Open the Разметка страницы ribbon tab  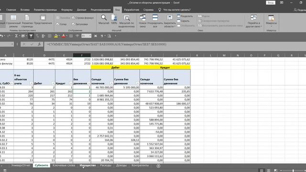tap(45, 10)
